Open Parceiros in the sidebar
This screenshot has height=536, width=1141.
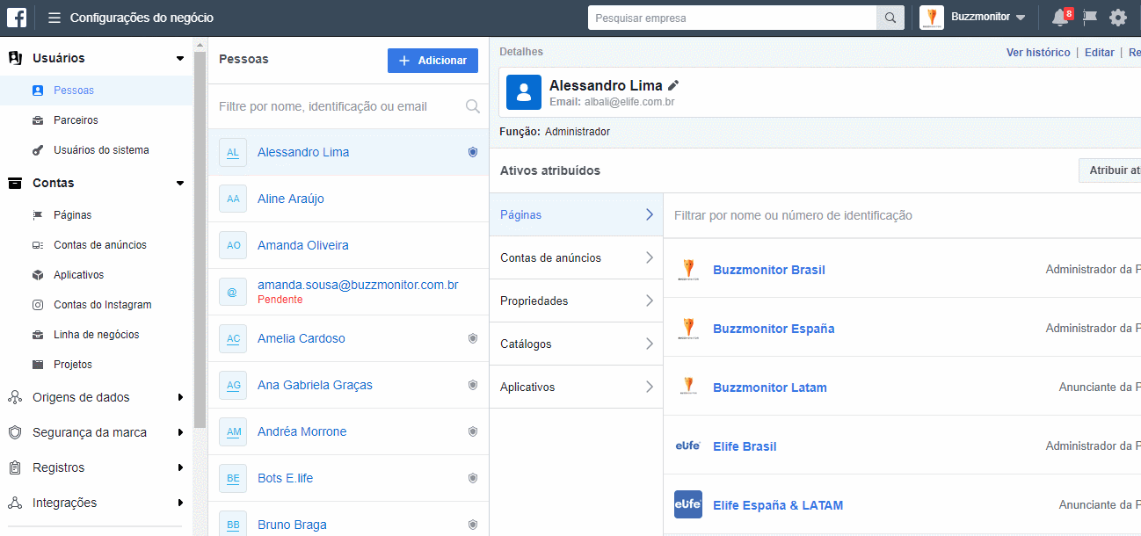[76, 120]
